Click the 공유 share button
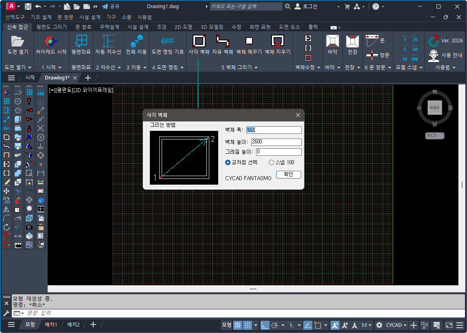The width and height of the screenshot is (467, 333). point(110,7)
